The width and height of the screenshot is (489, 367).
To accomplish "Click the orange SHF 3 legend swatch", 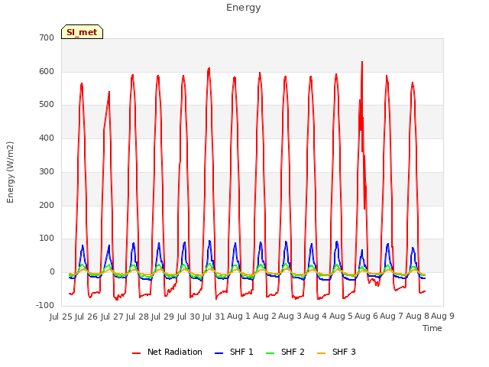I will pos(321,353).
